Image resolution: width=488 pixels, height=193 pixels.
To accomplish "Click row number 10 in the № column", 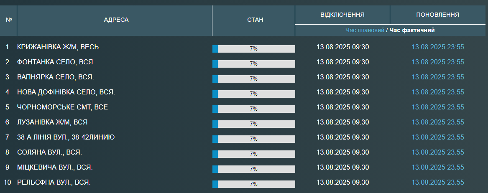I will tap(8, 182).
